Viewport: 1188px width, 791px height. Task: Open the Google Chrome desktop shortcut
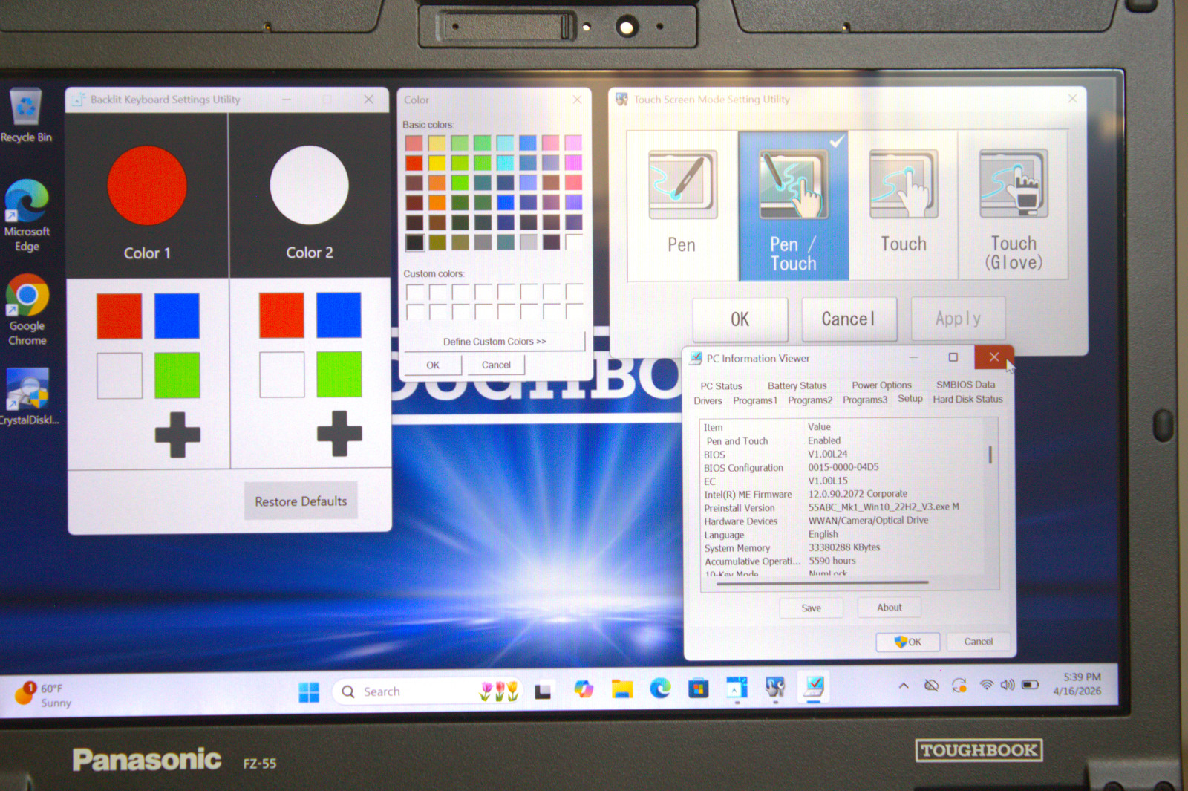[x=27, y=310]
